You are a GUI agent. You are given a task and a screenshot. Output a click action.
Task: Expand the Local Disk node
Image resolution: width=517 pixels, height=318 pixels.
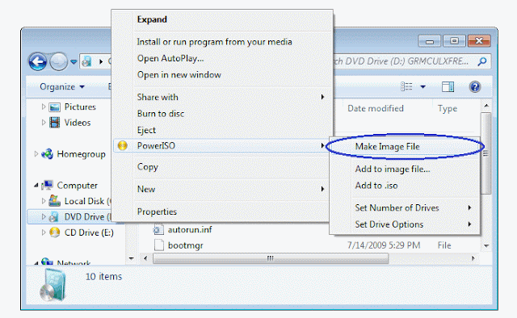pos(43,201)
